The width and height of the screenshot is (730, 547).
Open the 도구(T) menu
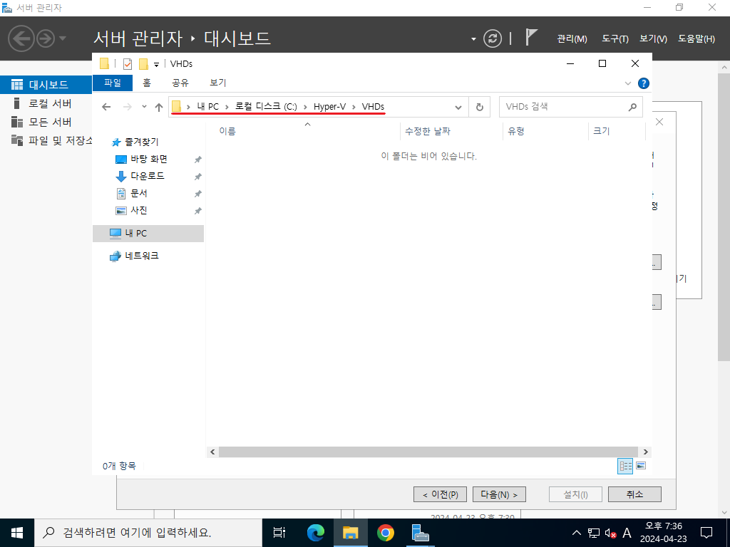click(615, 39)
